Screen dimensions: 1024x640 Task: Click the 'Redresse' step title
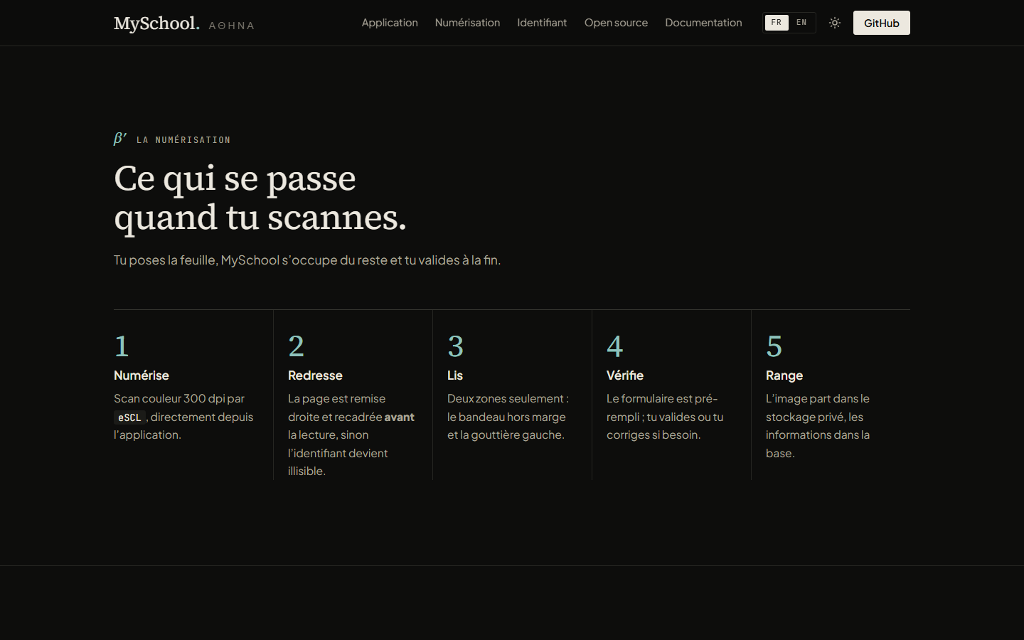(x=315, y=375)
